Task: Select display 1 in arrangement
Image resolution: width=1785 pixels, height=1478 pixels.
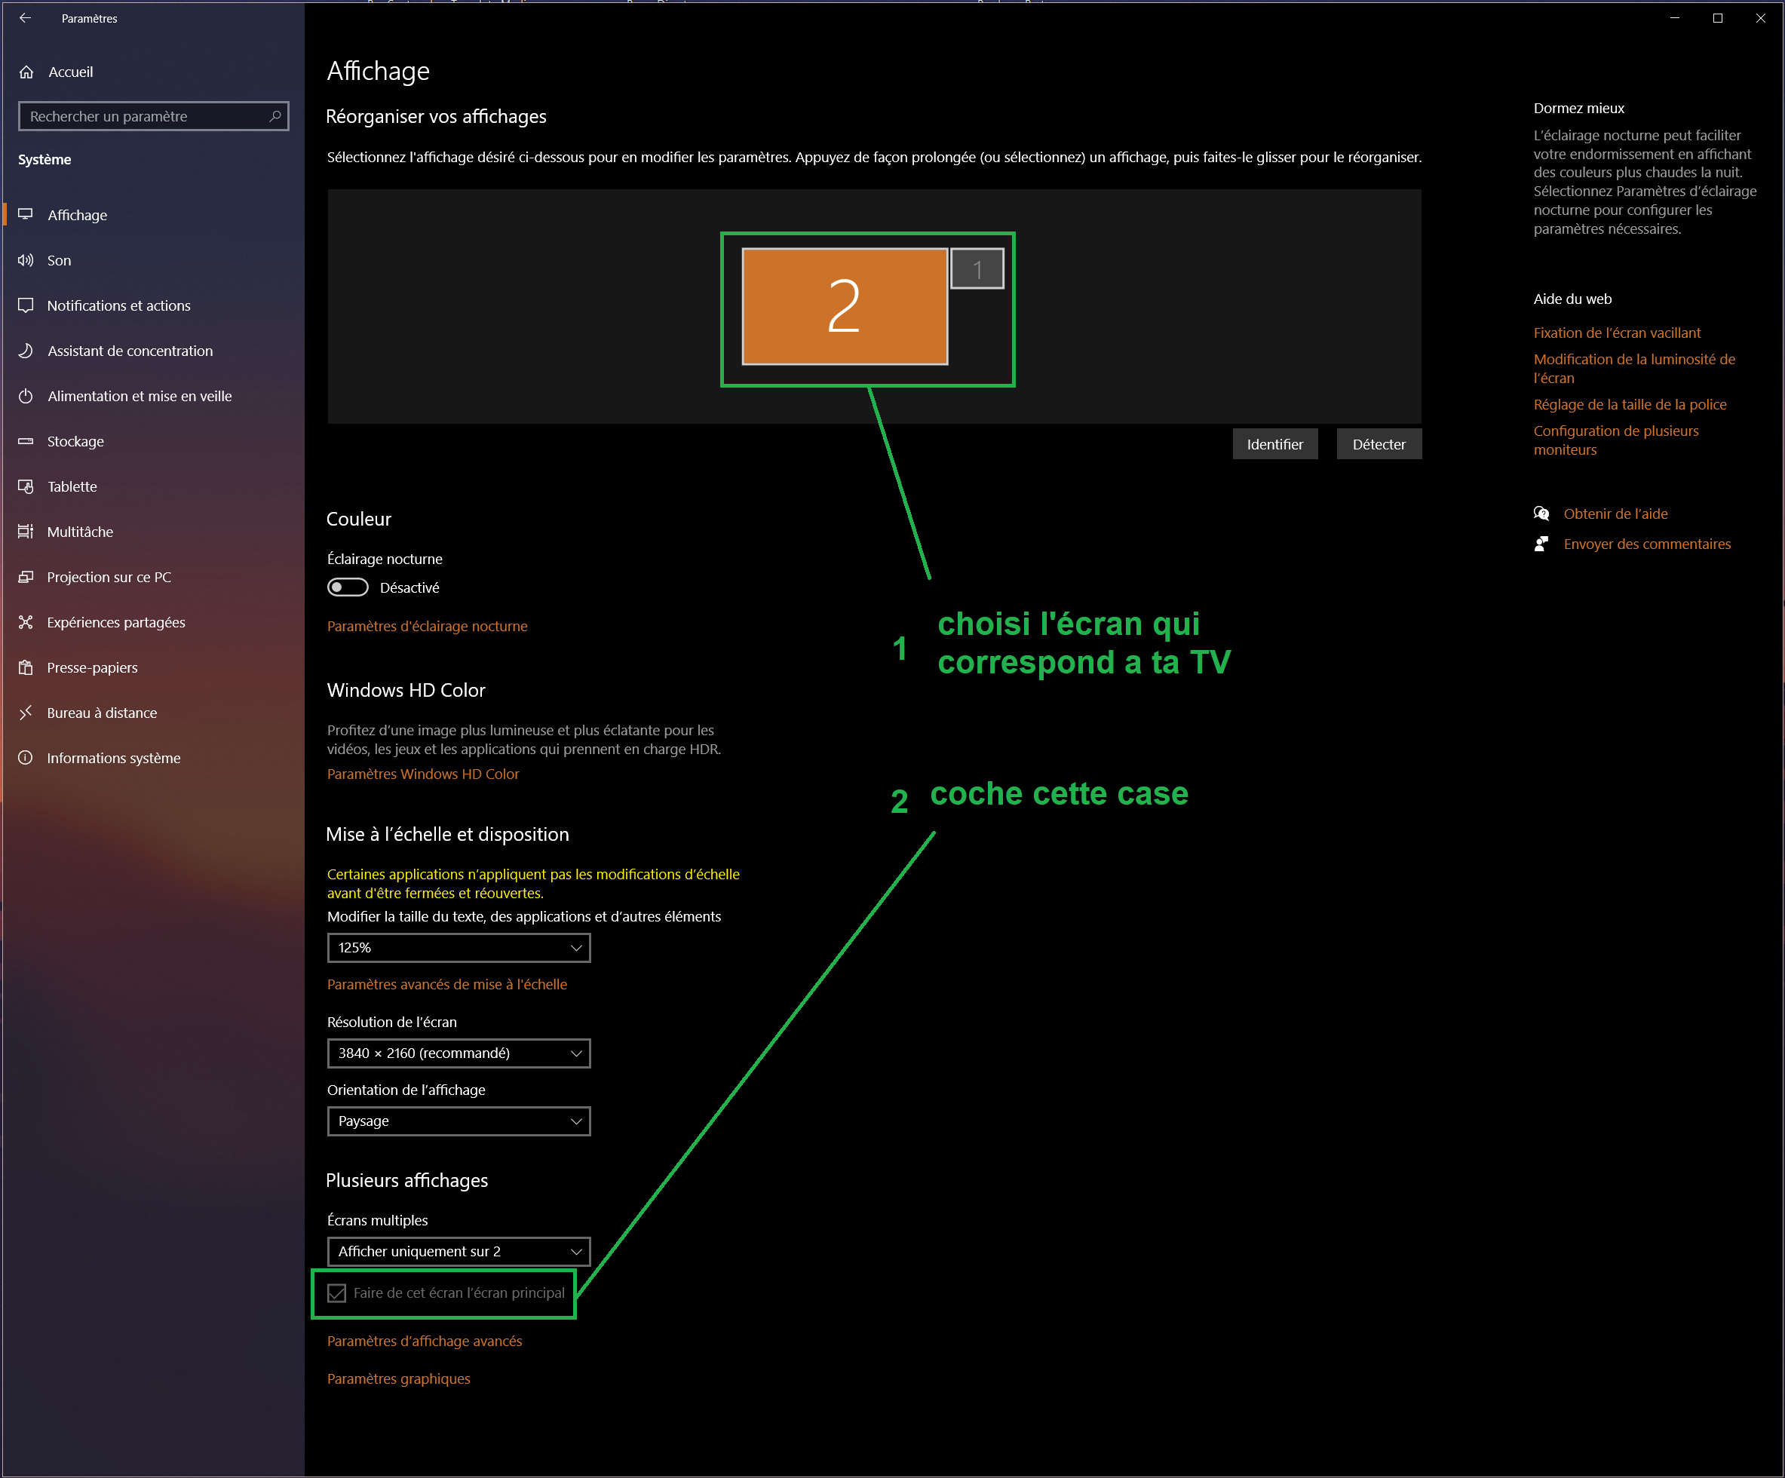Action: (977, 268)
